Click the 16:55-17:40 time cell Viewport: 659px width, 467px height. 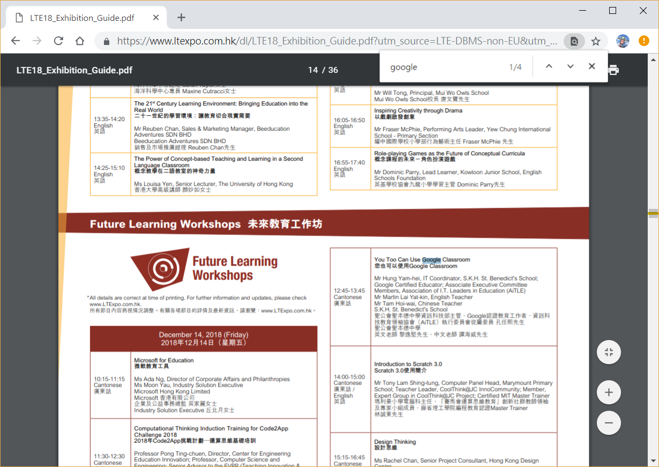pos(349,169)
